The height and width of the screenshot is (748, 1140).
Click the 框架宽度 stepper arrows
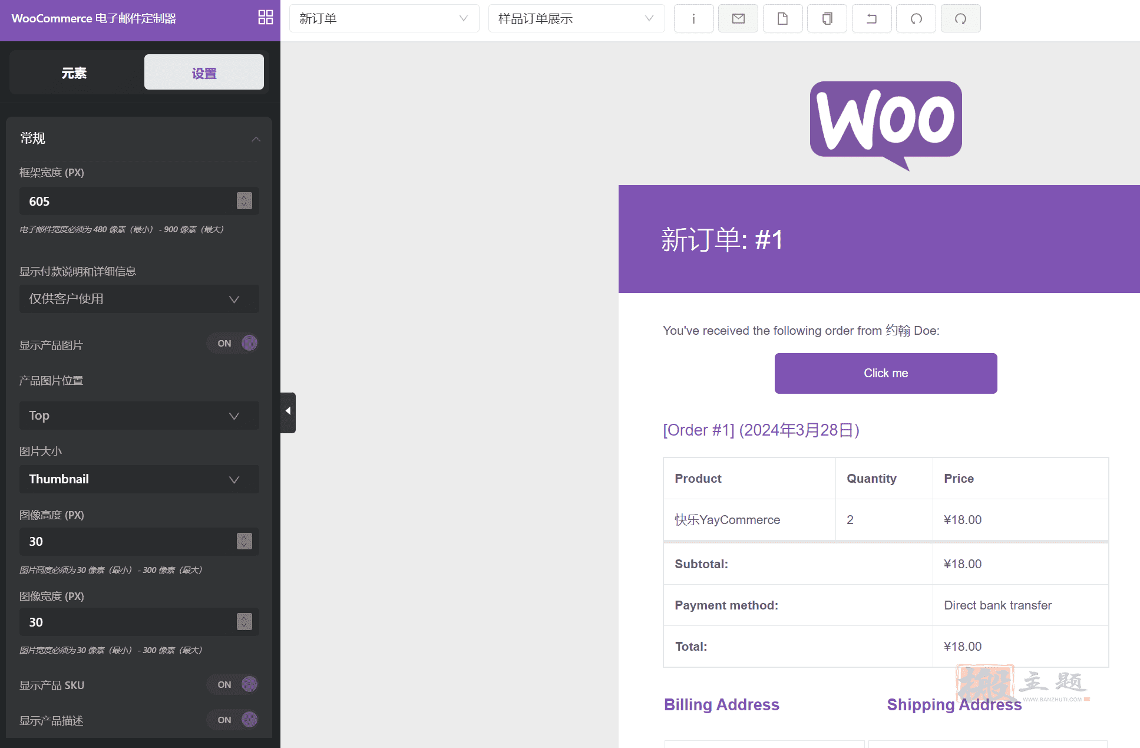click(244, 201)
